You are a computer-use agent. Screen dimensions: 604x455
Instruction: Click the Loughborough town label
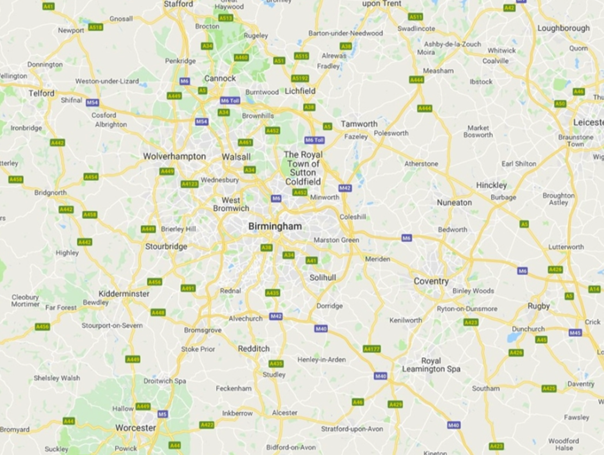click(x=563, y=28)
